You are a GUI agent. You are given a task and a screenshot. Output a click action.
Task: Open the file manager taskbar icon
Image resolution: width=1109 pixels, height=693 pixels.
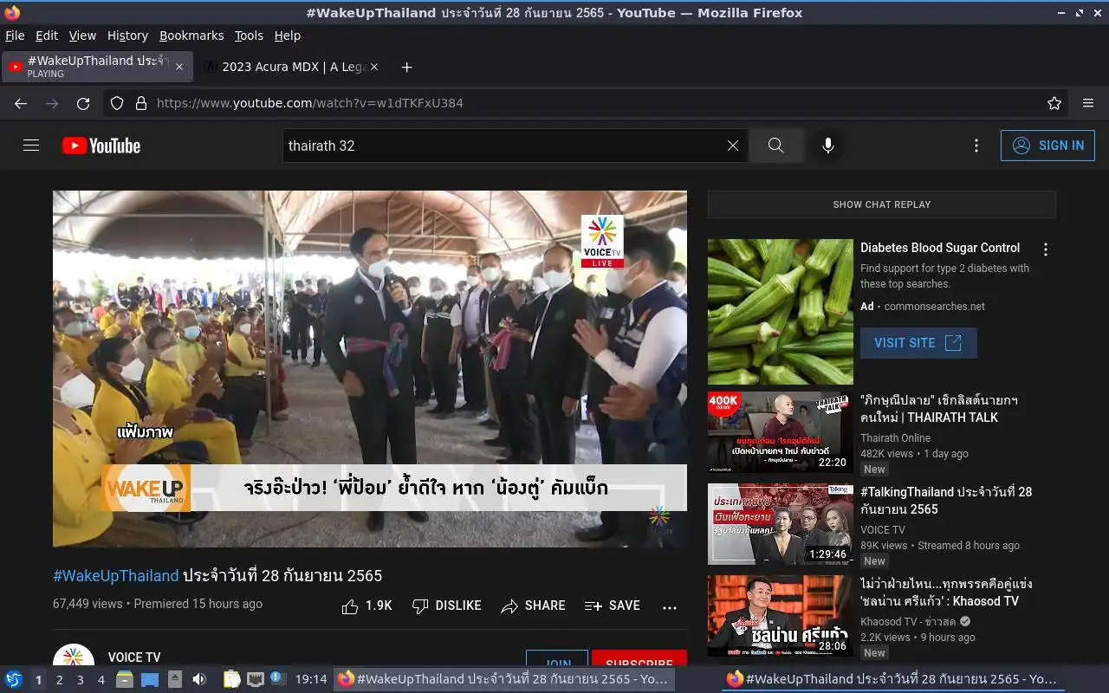pos(125,679)
